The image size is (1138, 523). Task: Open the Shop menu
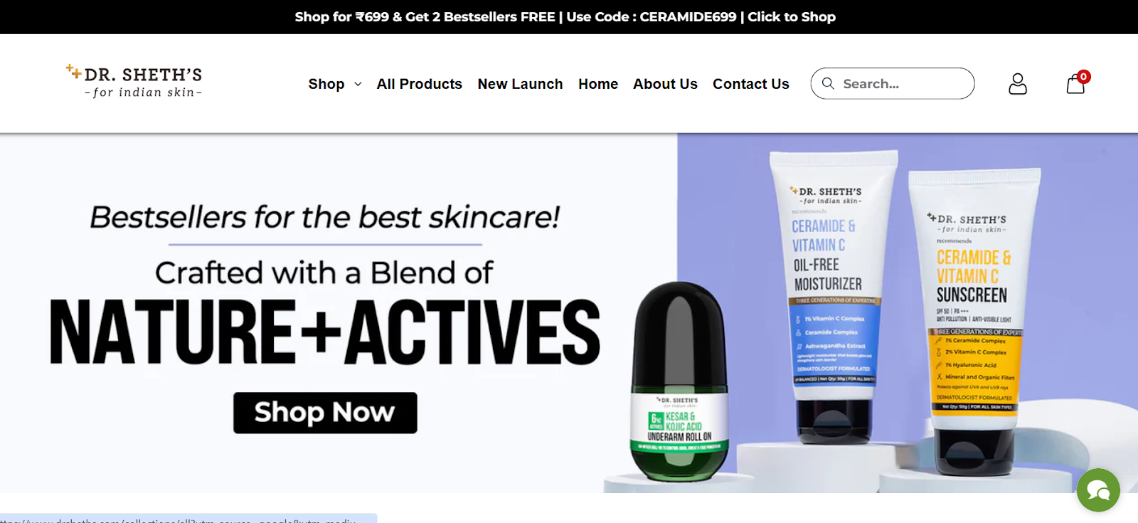tap(326, 84)
